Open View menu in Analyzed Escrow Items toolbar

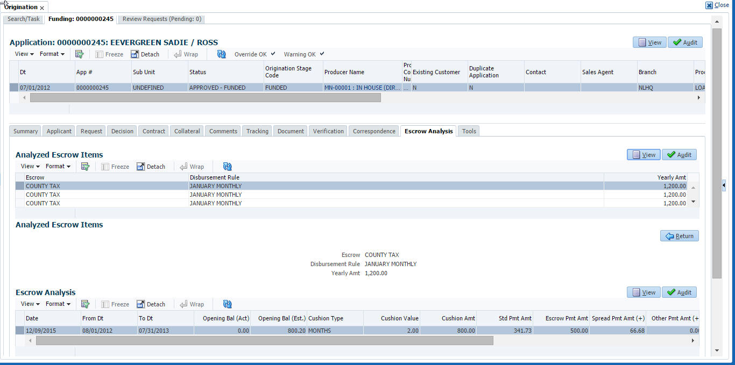click(30, 166)
